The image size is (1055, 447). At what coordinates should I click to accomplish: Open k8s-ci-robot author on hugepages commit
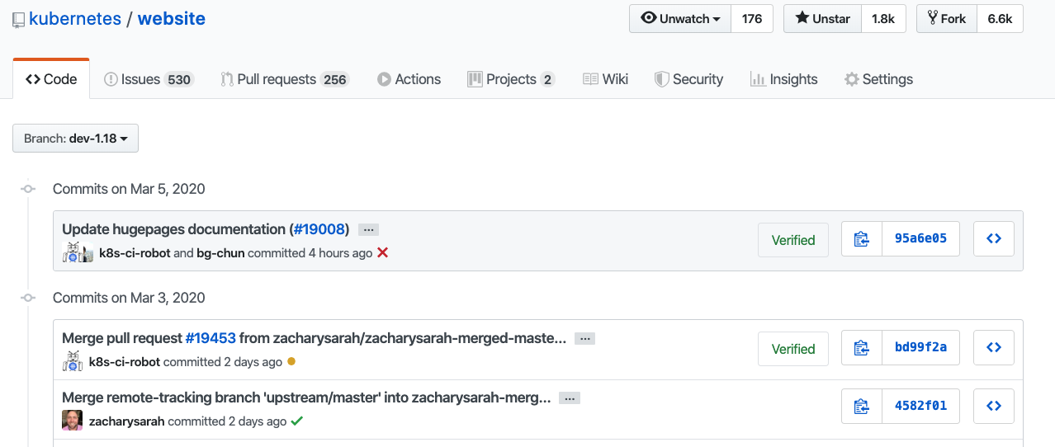(x=135, y=253)
